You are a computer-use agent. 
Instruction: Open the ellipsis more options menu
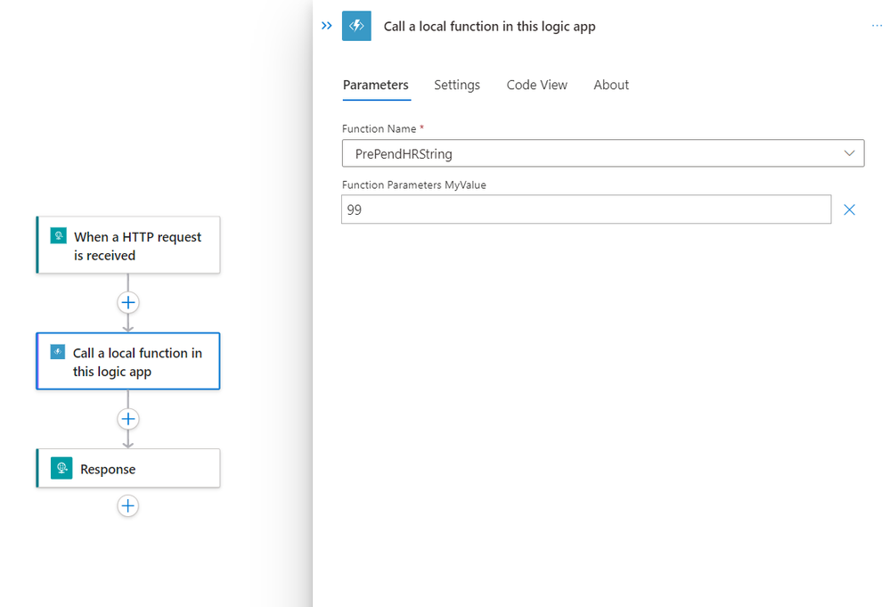point(877,26)
